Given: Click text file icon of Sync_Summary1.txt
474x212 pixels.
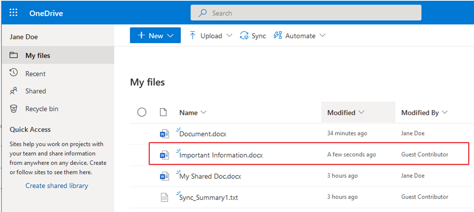Looking at the screenshot, I should click(164, 197).
